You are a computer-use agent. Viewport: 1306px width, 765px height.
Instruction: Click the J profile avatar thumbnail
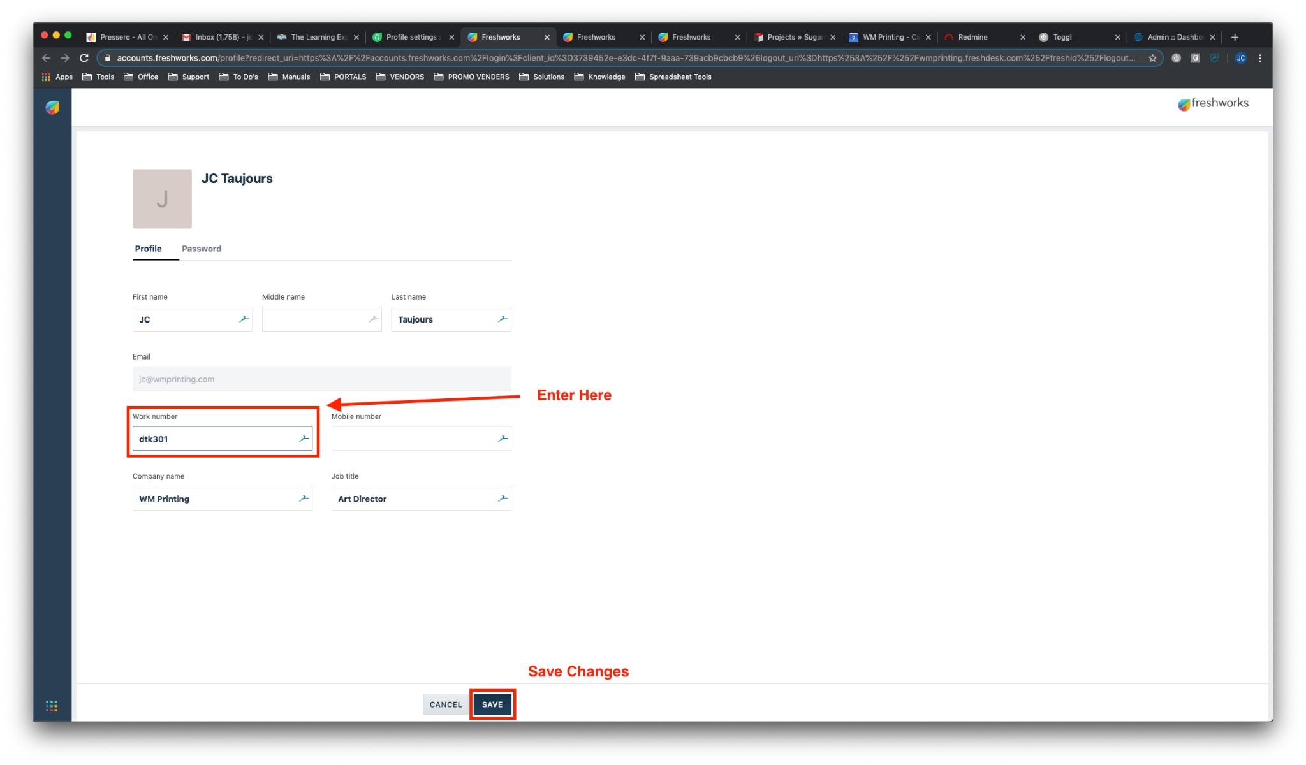[162, 199]
